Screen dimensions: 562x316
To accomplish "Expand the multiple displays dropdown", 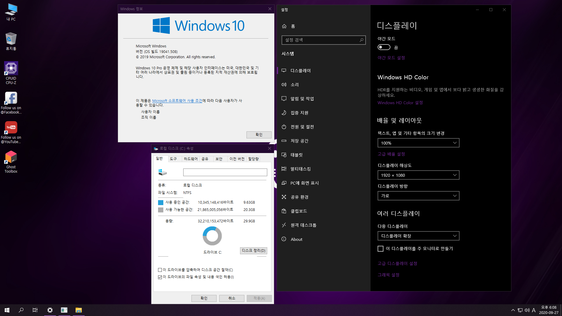I will [x=418, y=236].
